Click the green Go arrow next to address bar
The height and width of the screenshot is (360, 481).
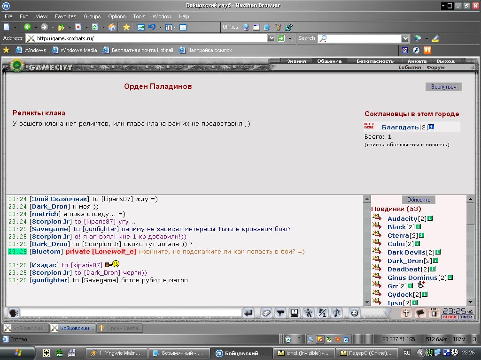pyautogui.click(x=281, y=38)
